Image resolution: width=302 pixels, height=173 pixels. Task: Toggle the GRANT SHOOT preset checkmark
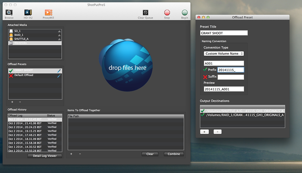pos(11,70)
